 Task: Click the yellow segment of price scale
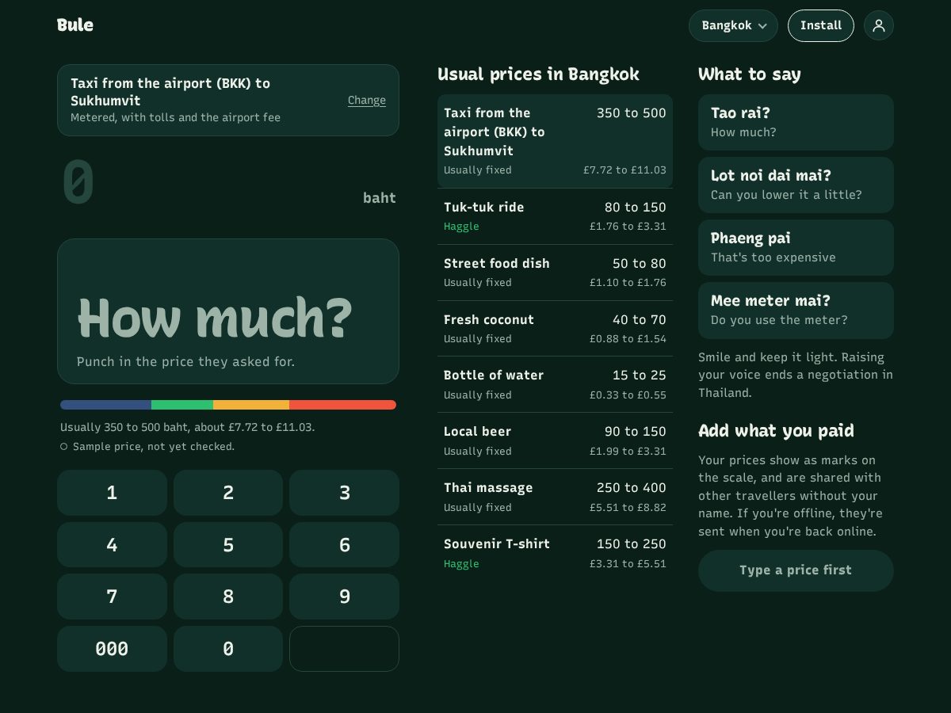pos(251,405)
